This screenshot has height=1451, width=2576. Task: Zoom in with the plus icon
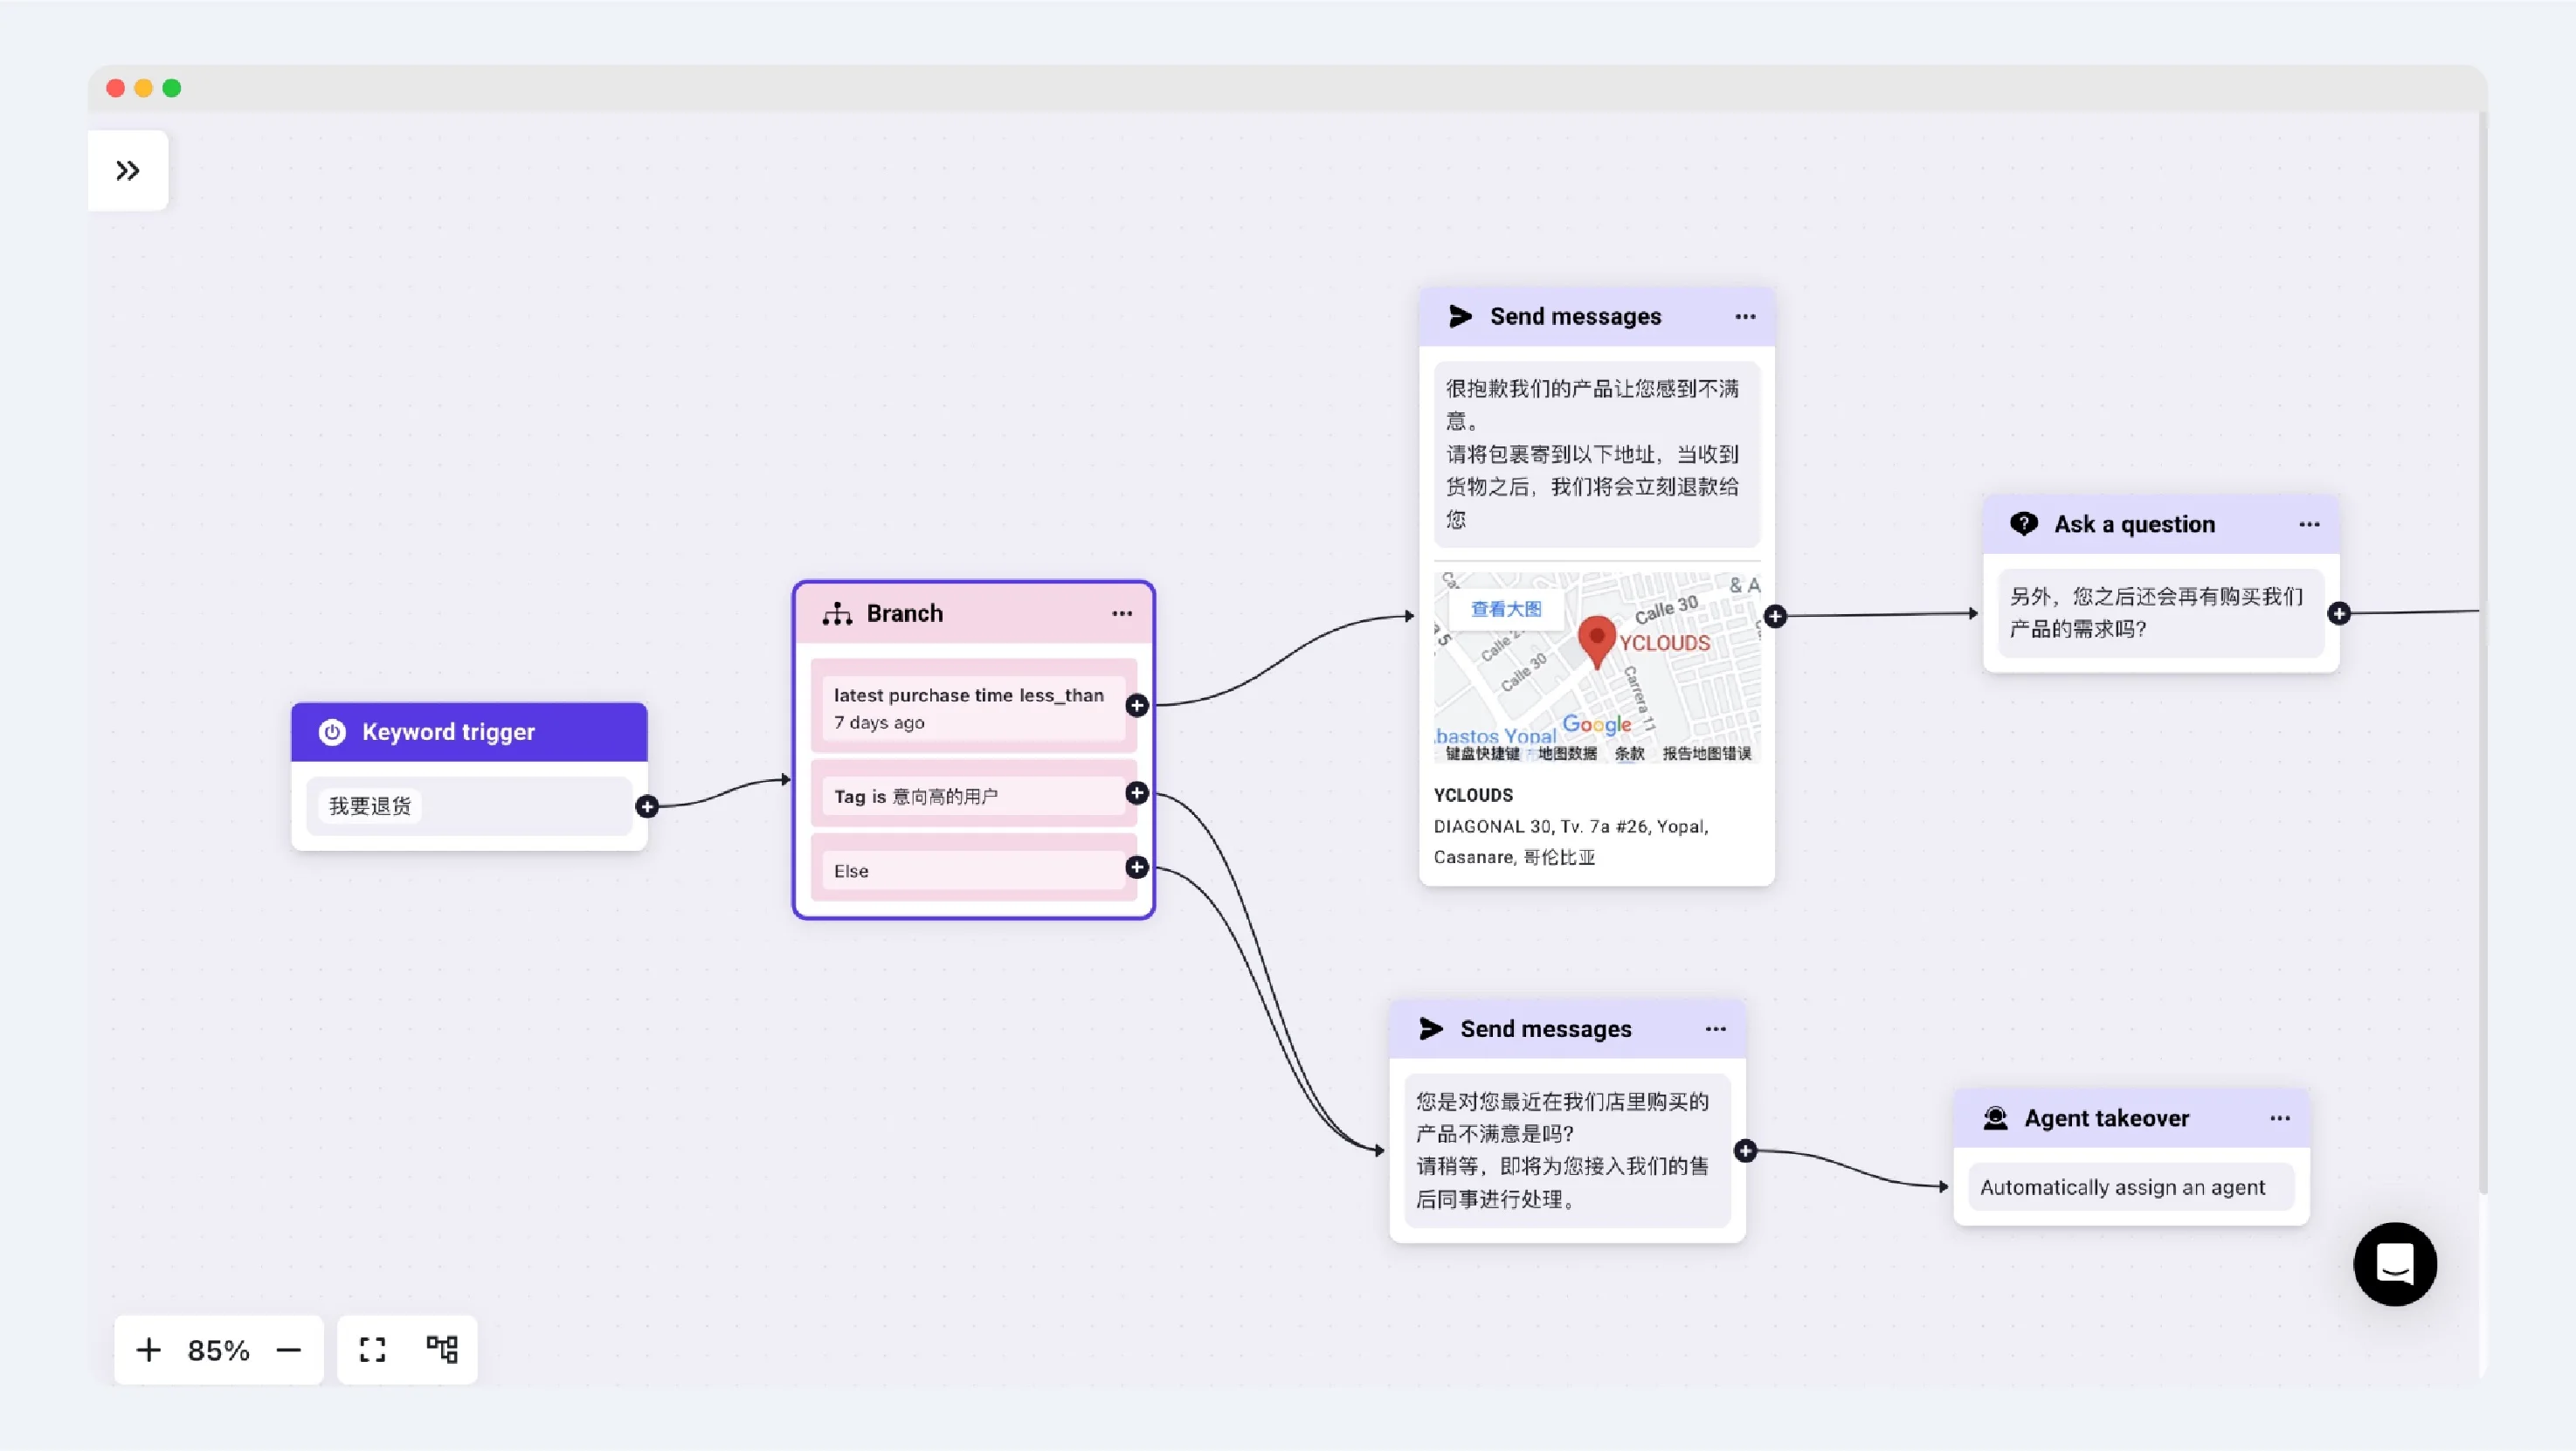tap(148, 1350)
